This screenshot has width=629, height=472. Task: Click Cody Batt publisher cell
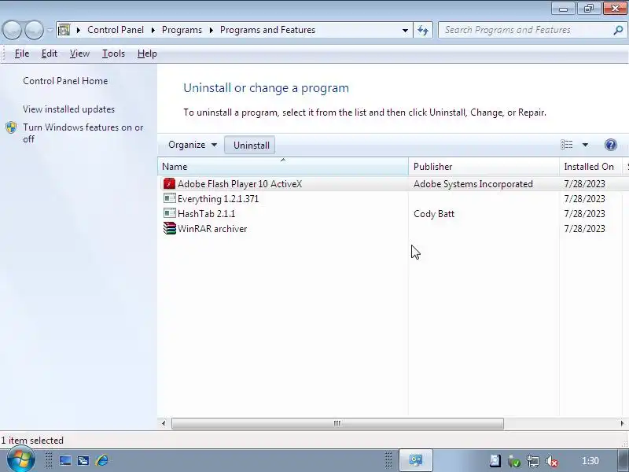click(434, 213)
